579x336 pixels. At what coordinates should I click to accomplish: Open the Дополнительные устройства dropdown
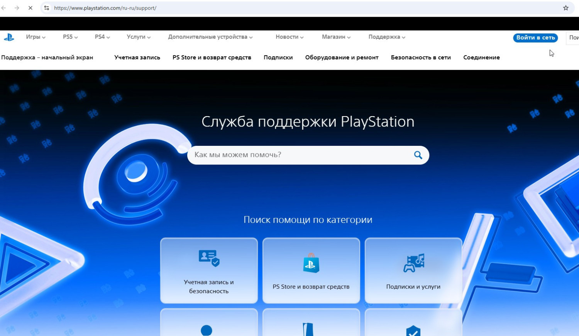point(210,37)
